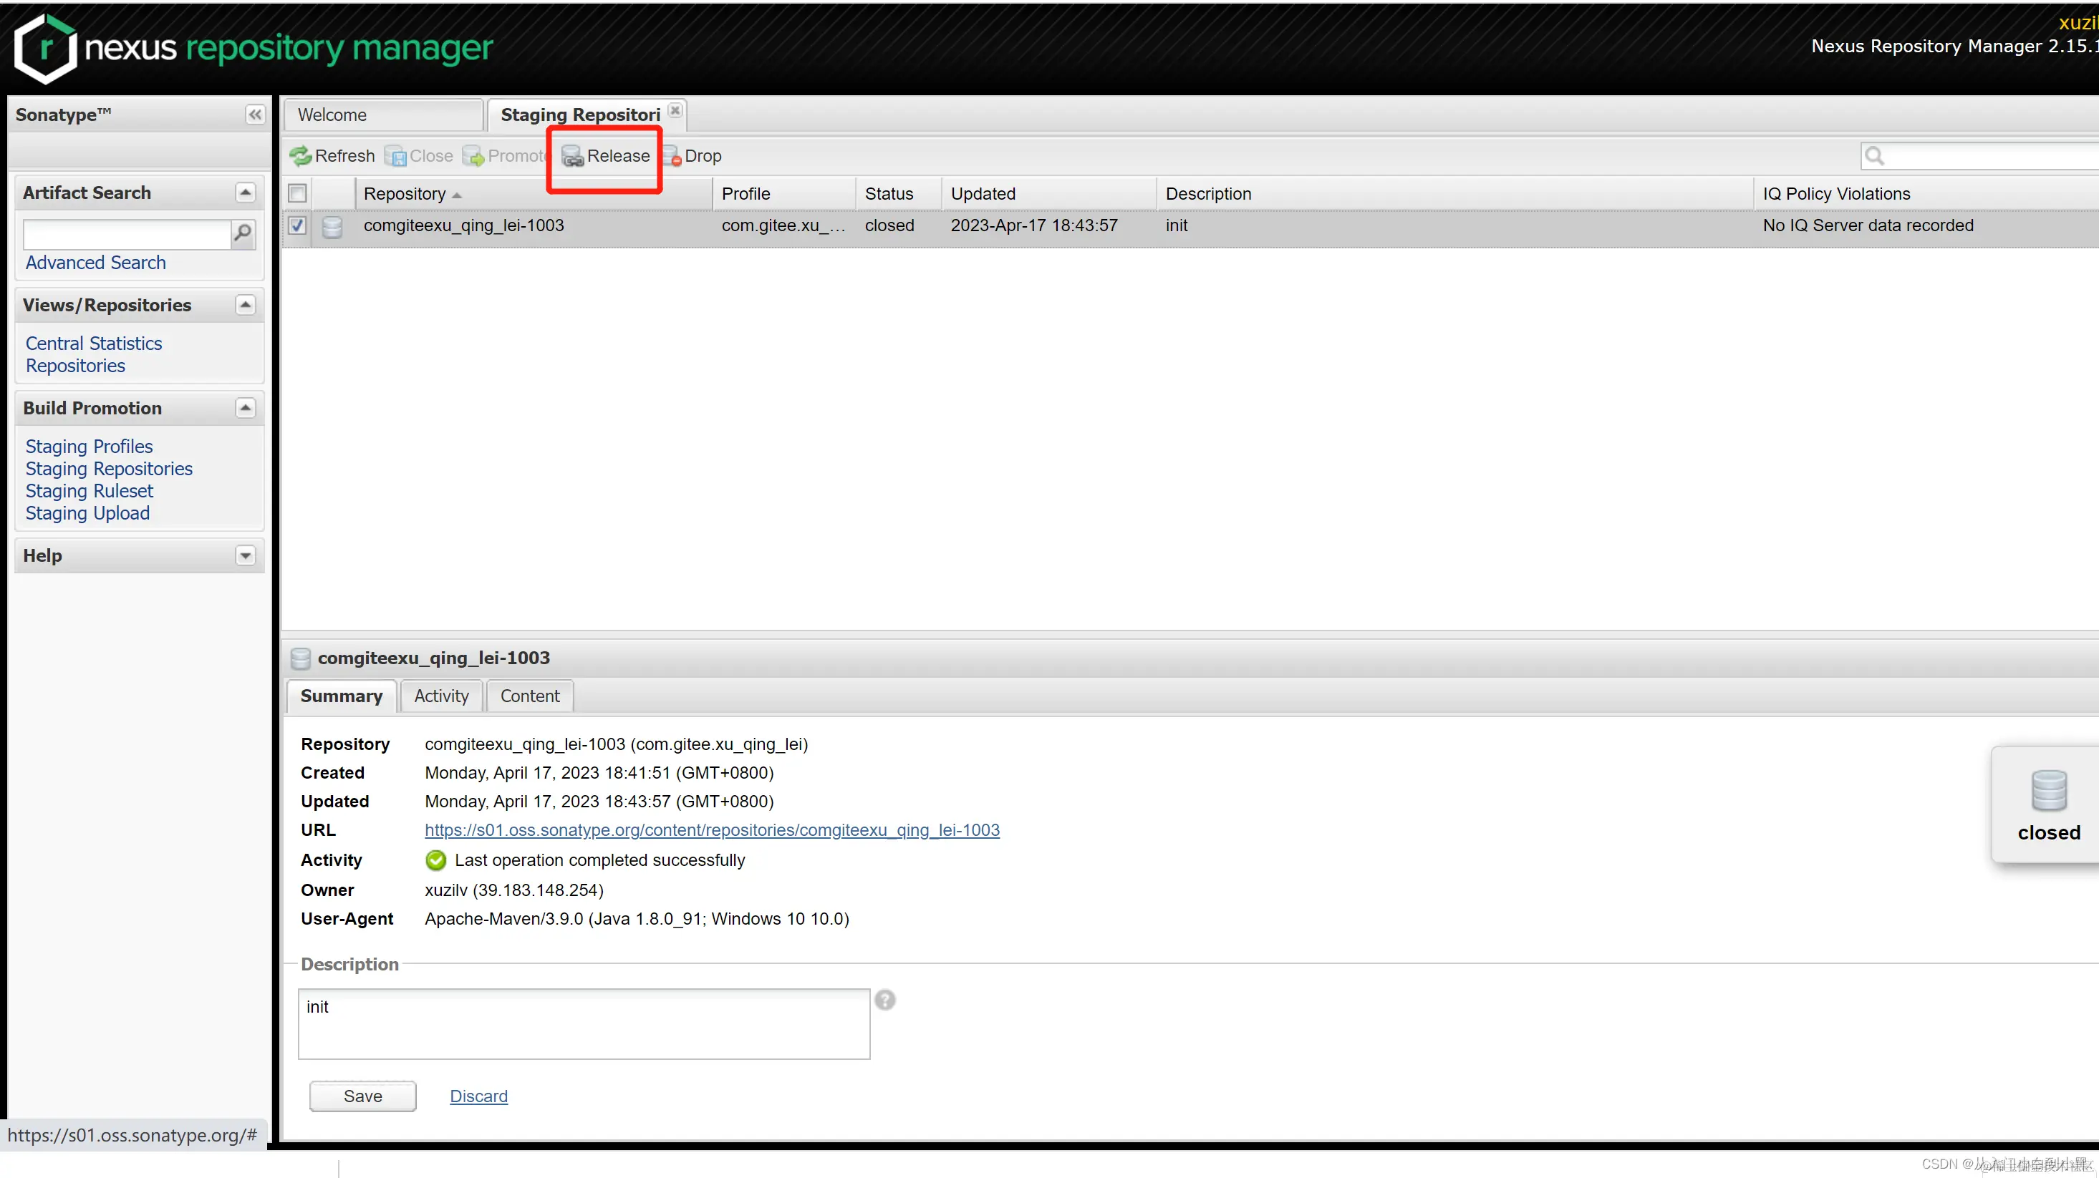2099x1178 pixels.
Task: Toggle the select-all header checkbox
Action: click(297, 194)
